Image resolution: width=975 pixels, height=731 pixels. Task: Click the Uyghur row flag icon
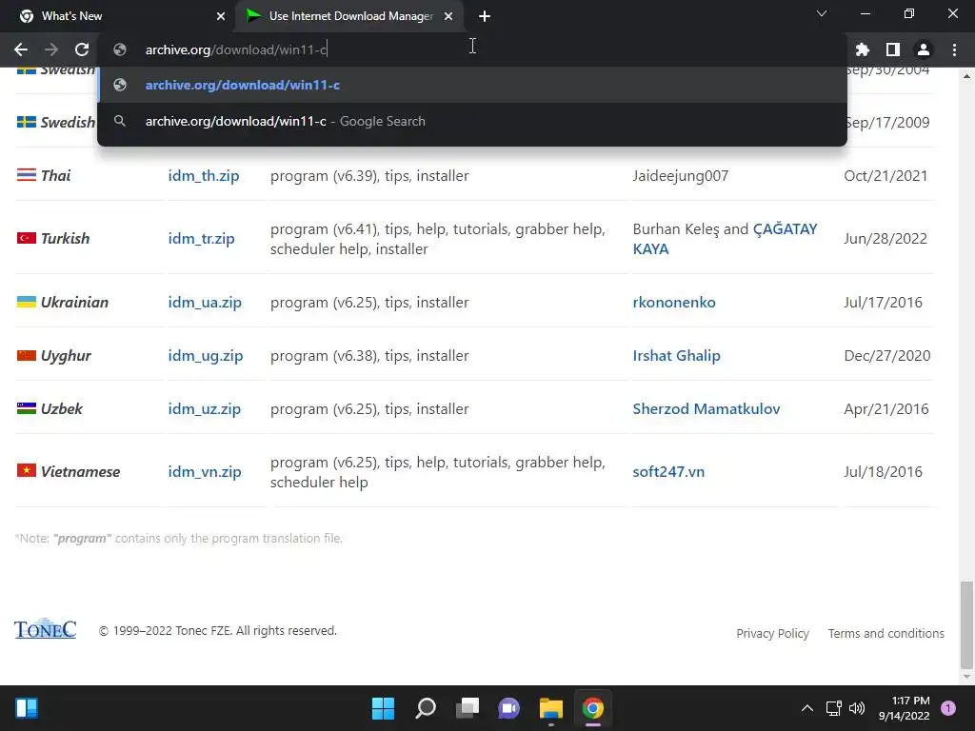coord(26,355)
